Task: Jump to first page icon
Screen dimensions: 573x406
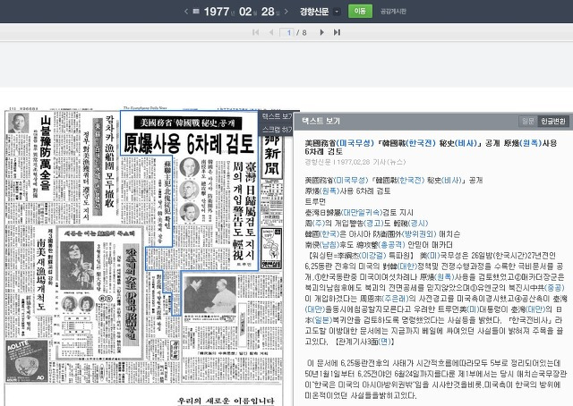Action: point(256,32)
